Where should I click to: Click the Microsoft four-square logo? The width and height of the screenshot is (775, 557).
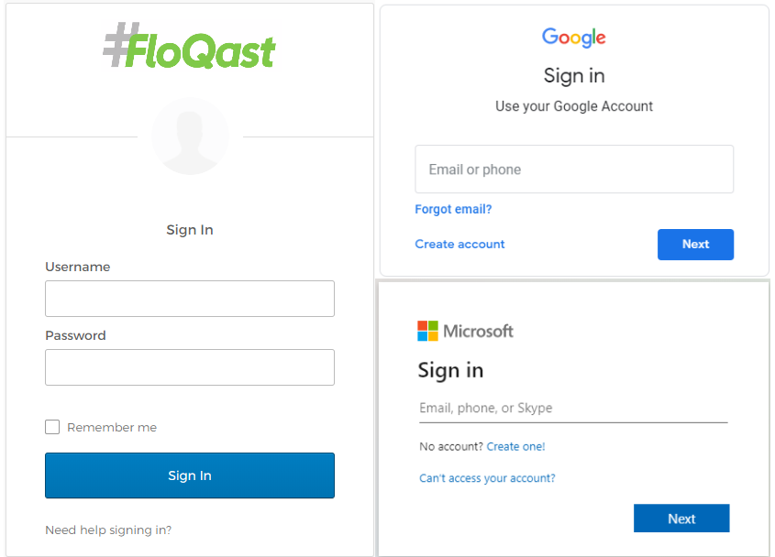pyautogui.click(x=427, y=331)
